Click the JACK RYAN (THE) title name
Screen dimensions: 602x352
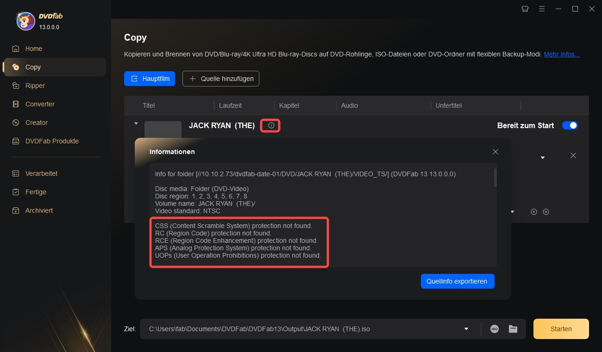(x=222, y=125)
